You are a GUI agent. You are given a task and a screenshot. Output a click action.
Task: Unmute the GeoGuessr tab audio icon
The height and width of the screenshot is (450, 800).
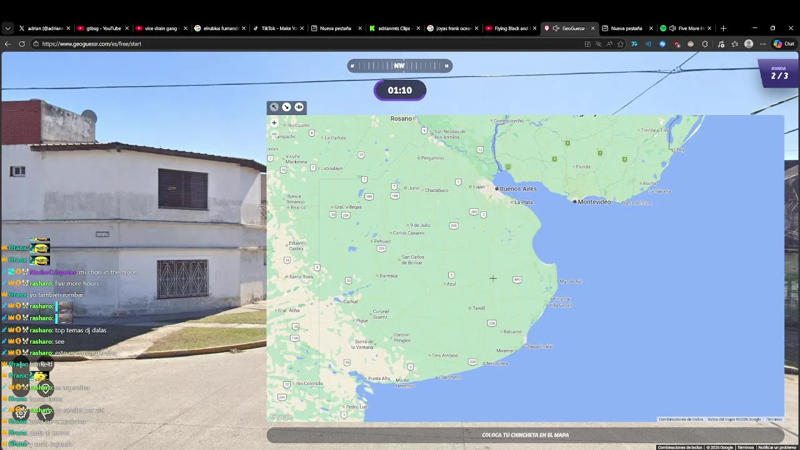[556, 28]
